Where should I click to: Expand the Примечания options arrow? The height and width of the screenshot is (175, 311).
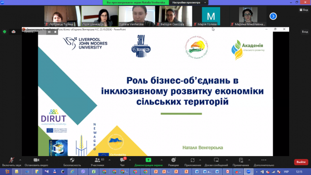(249, 160)
